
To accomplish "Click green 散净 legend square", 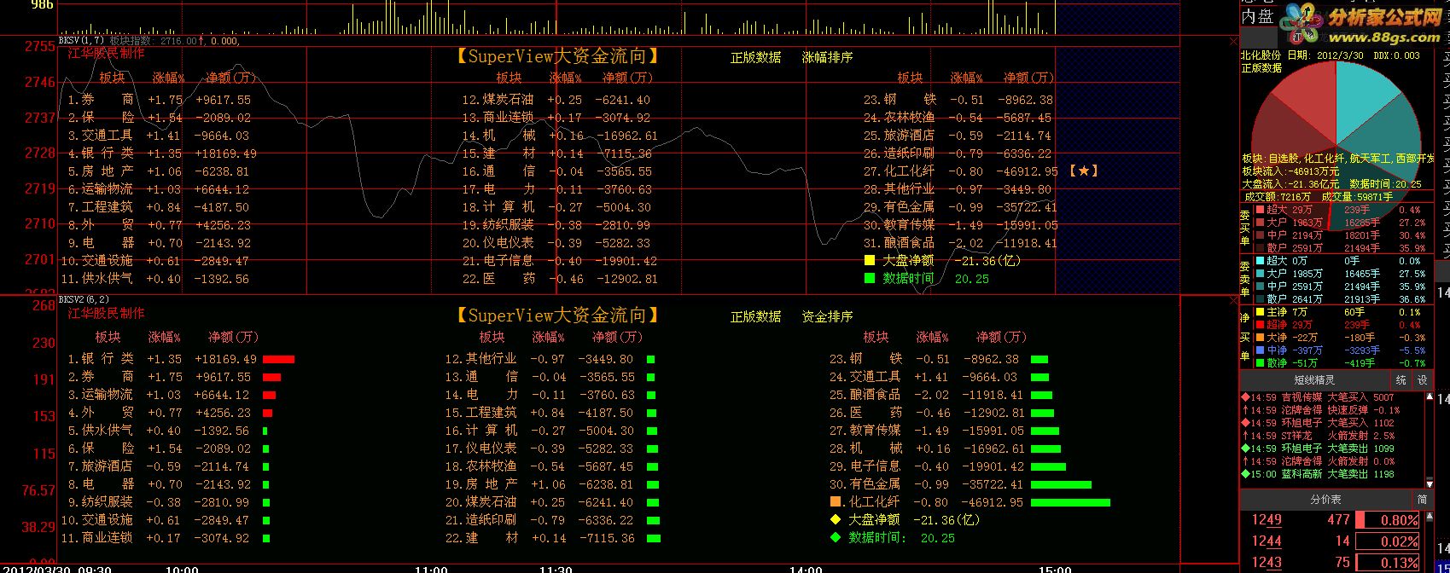I will [1260, 363].
